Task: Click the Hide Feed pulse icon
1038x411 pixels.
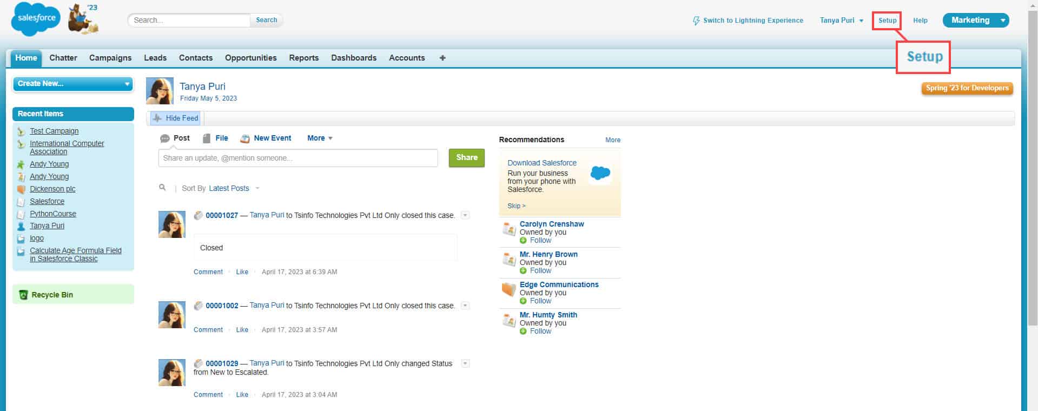Action: 157,118
